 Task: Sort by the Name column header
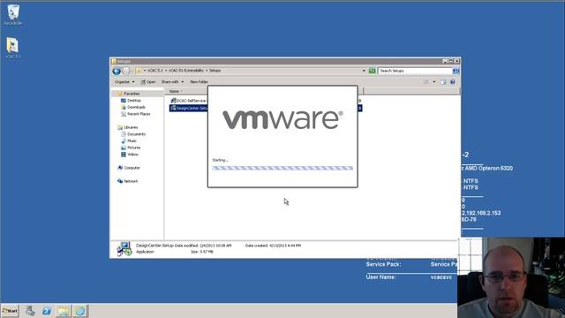pos(174,91)
